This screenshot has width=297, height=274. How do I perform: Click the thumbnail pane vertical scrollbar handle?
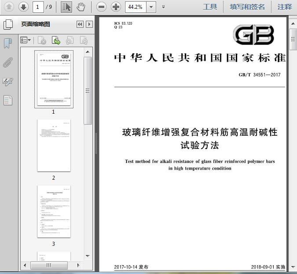click(x=88, y=91)
